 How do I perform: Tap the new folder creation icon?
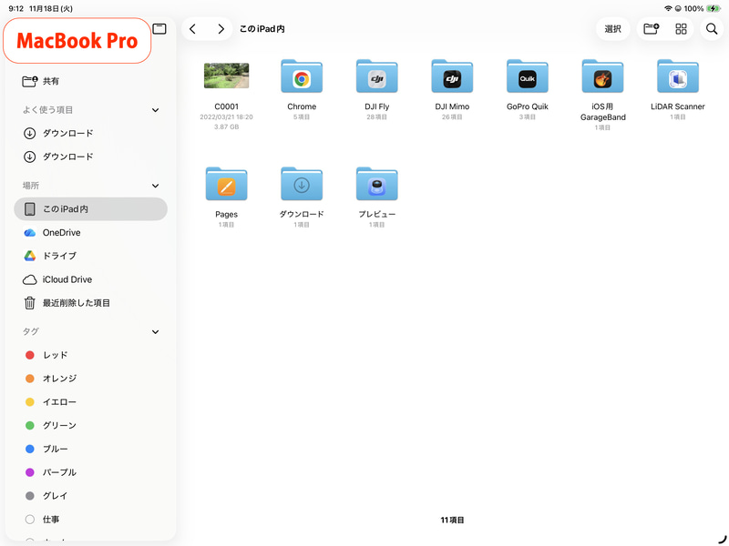(650, 28)
